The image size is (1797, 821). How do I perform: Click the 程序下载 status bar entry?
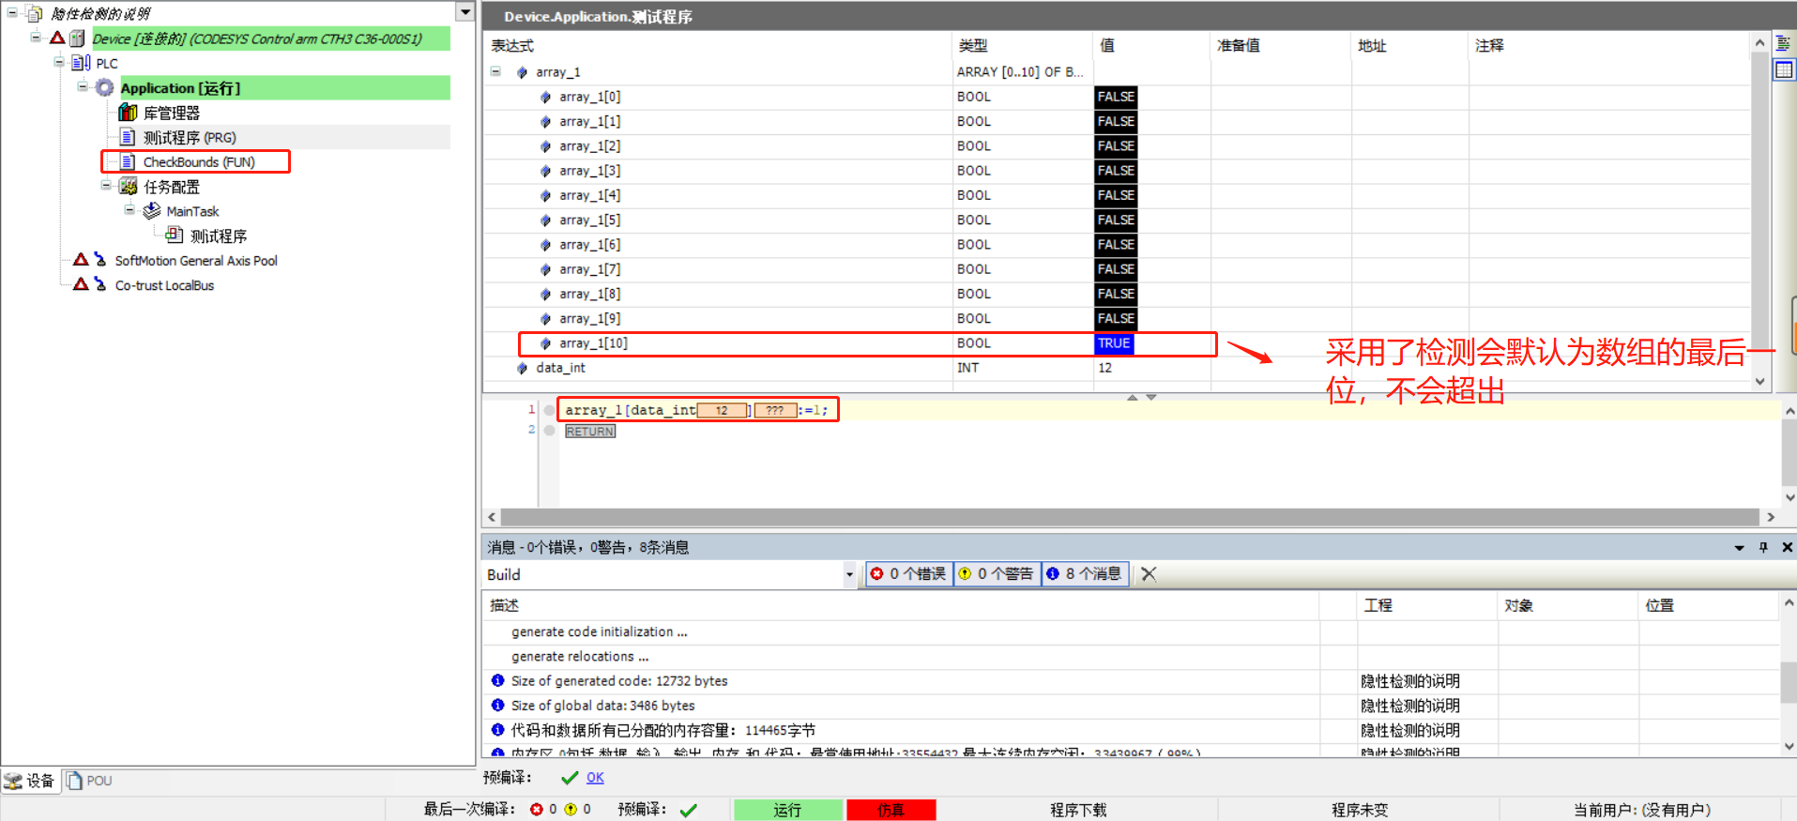pyautogui.click(x=1078, y=810)
